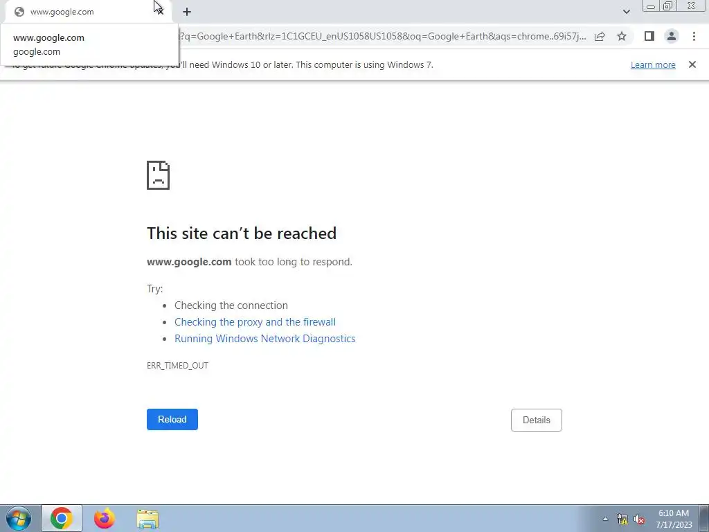Click 'This site can't be reached' heading
709x532 pixels.
[242, 233]
